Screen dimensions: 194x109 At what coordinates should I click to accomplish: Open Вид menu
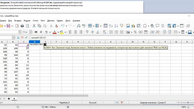pos(10,21)
